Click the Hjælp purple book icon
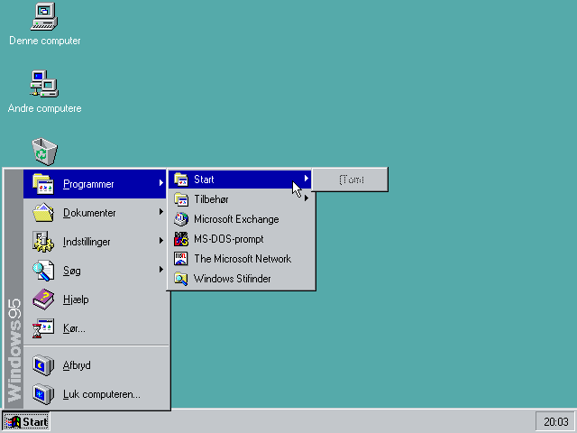 [x=43, y=299]
